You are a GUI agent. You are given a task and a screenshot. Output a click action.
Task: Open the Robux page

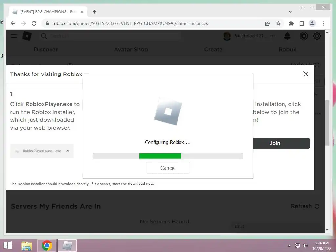coord(287,49)
